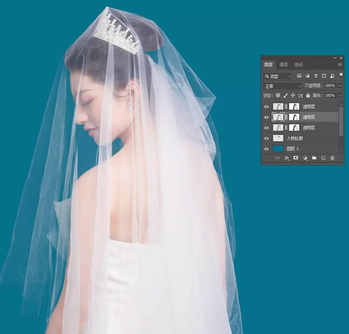Viewport: 349px width, 334px height.
Task: Create new fill or adjustment layer icon
Action: point(305,158)
